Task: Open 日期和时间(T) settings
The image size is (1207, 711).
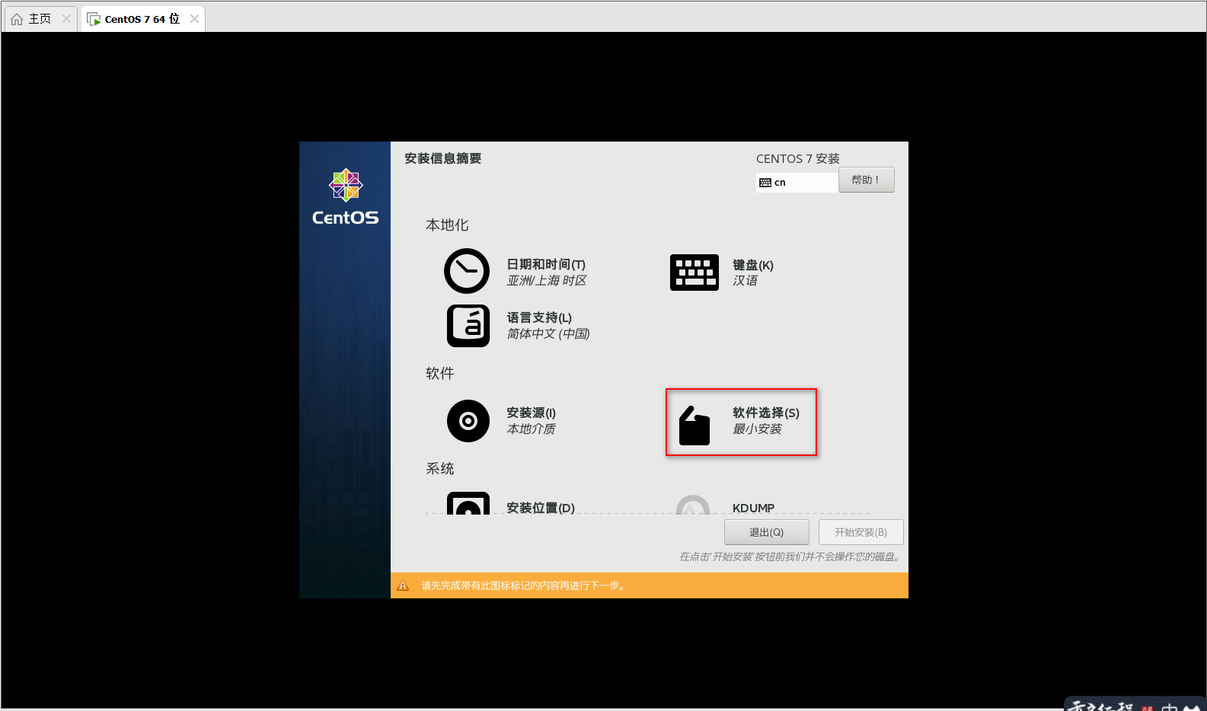Action: click(x=546, y=264)
